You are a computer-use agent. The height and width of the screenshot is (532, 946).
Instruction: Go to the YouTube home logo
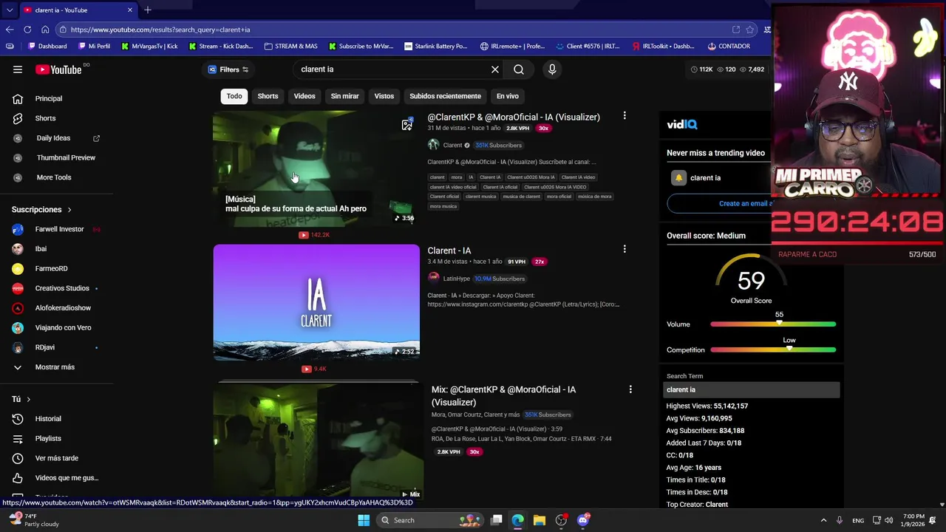click(58, 69)
